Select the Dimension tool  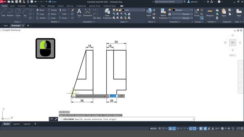[x=87, y=13]
